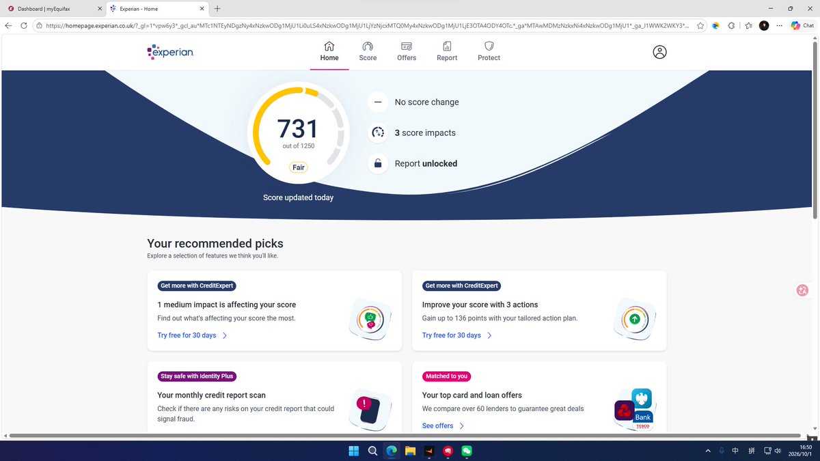Close the Dashboard | myEquifax tab
820x461 pixels.
tap(98, 8)
